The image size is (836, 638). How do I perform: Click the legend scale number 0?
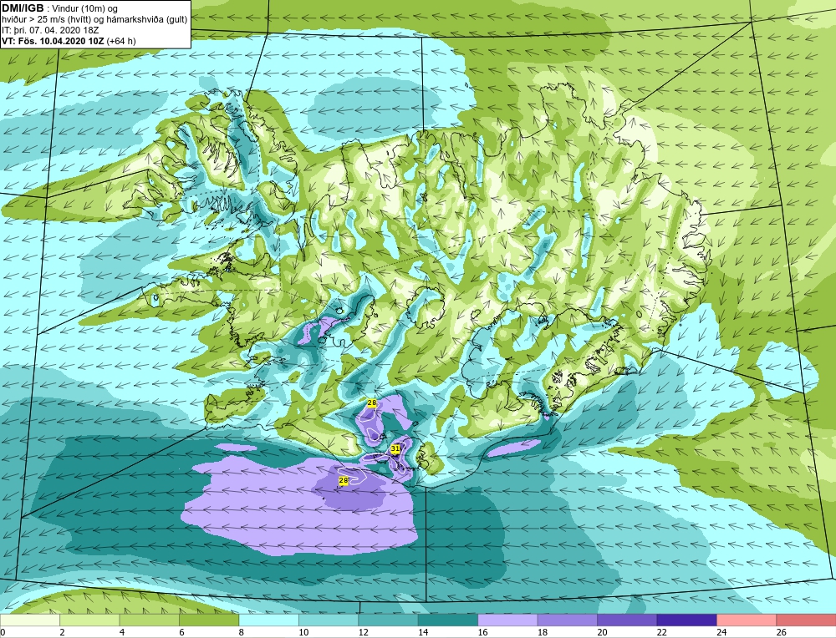(x=3, y=632)
